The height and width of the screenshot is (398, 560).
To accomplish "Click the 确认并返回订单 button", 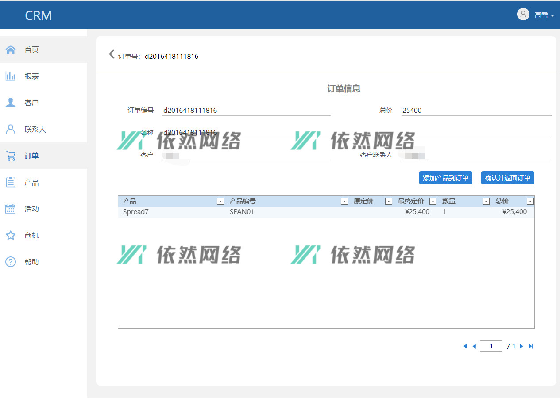I will [507, 178].
